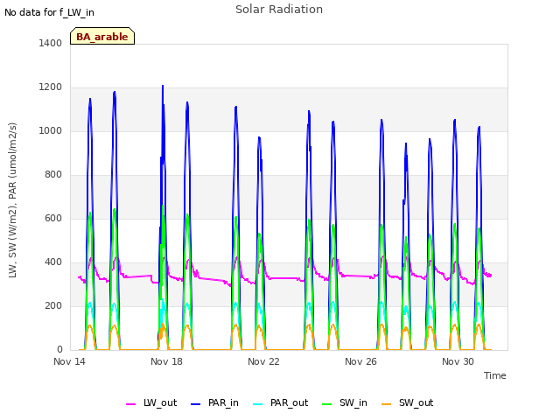Click the 1000 y-axis tick label
The width and height of the screenshot is (560, 420).
[x=51, y=130]
